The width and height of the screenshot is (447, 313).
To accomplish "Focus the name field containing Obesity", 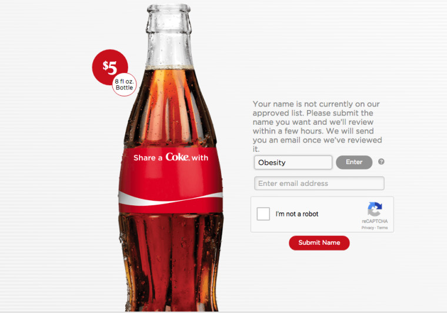I will 293,162.
